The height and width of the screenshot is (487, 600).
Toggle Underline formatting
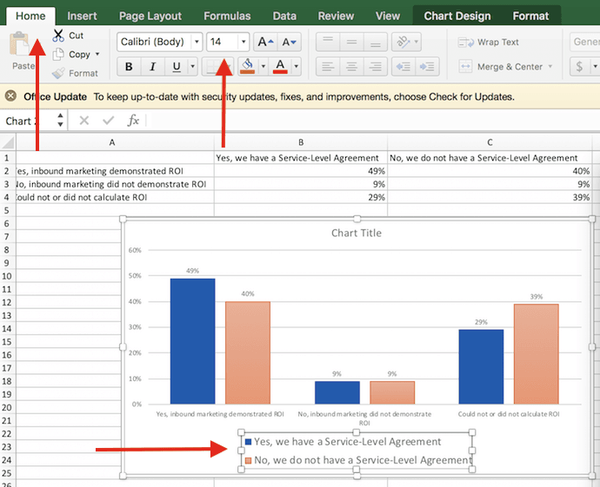(177, 67)
